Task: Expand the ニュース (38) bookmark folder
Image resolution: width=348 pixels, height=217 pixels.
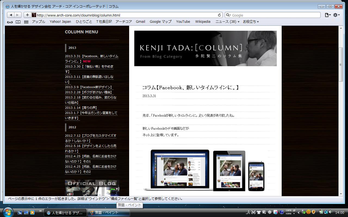Action: click(x=228, y=22)
